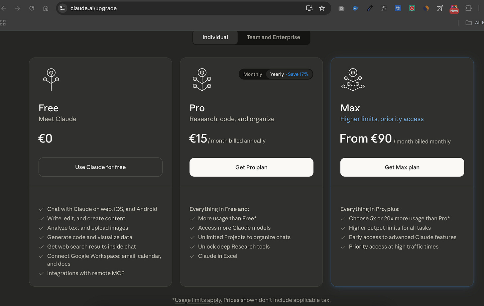Click 'Analyze text and upload images'
Image resolution: width=484 pixels, height=306 pixels.
pos(87,228)
